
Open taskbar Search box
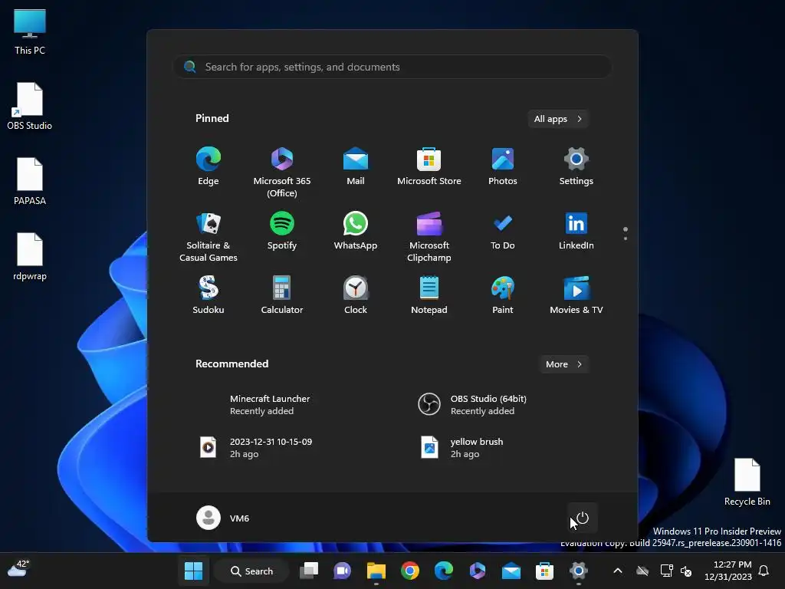[251, 571]
